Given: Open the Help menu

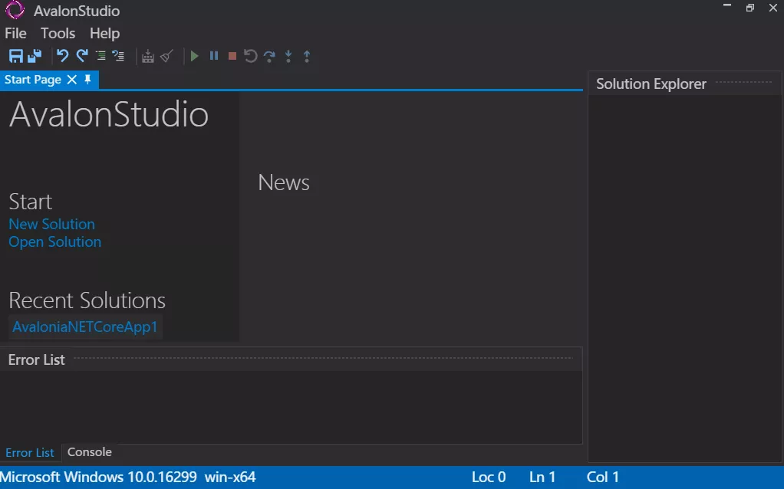Looking at the screenshot, I should [x=104, y=33].
